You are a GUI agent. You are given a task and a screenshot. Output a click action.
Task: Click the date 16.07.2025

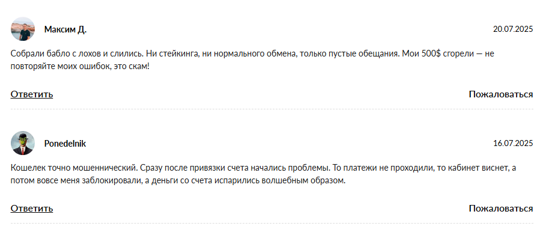(513, 144)
